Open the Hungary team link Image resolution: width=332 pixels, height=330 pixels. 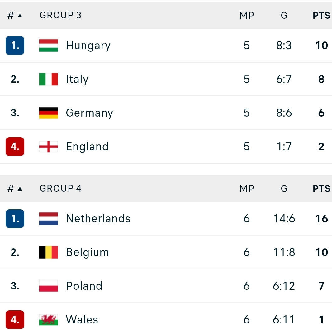click(x=88, y=46)
